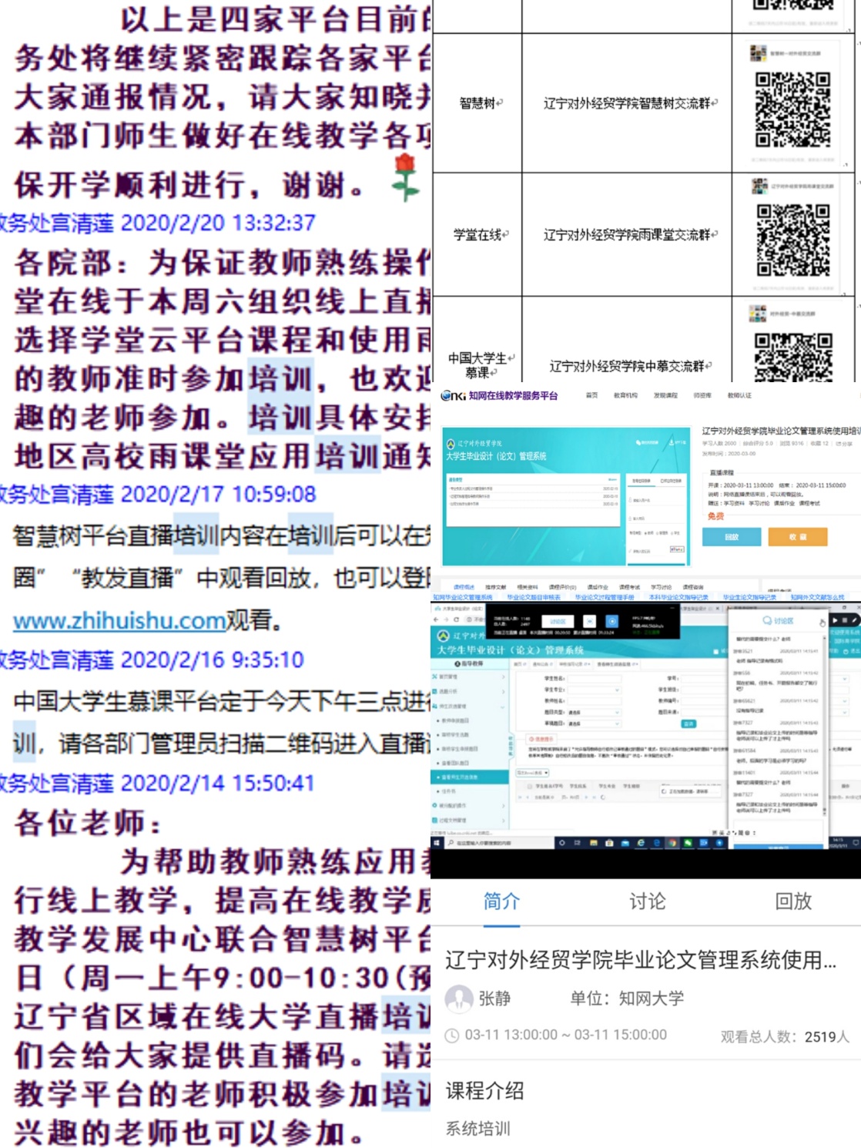This screenshot has height=1148, width=861.
Task: Select the 课程考试 course tab
Action: click(x=629, y=587)
